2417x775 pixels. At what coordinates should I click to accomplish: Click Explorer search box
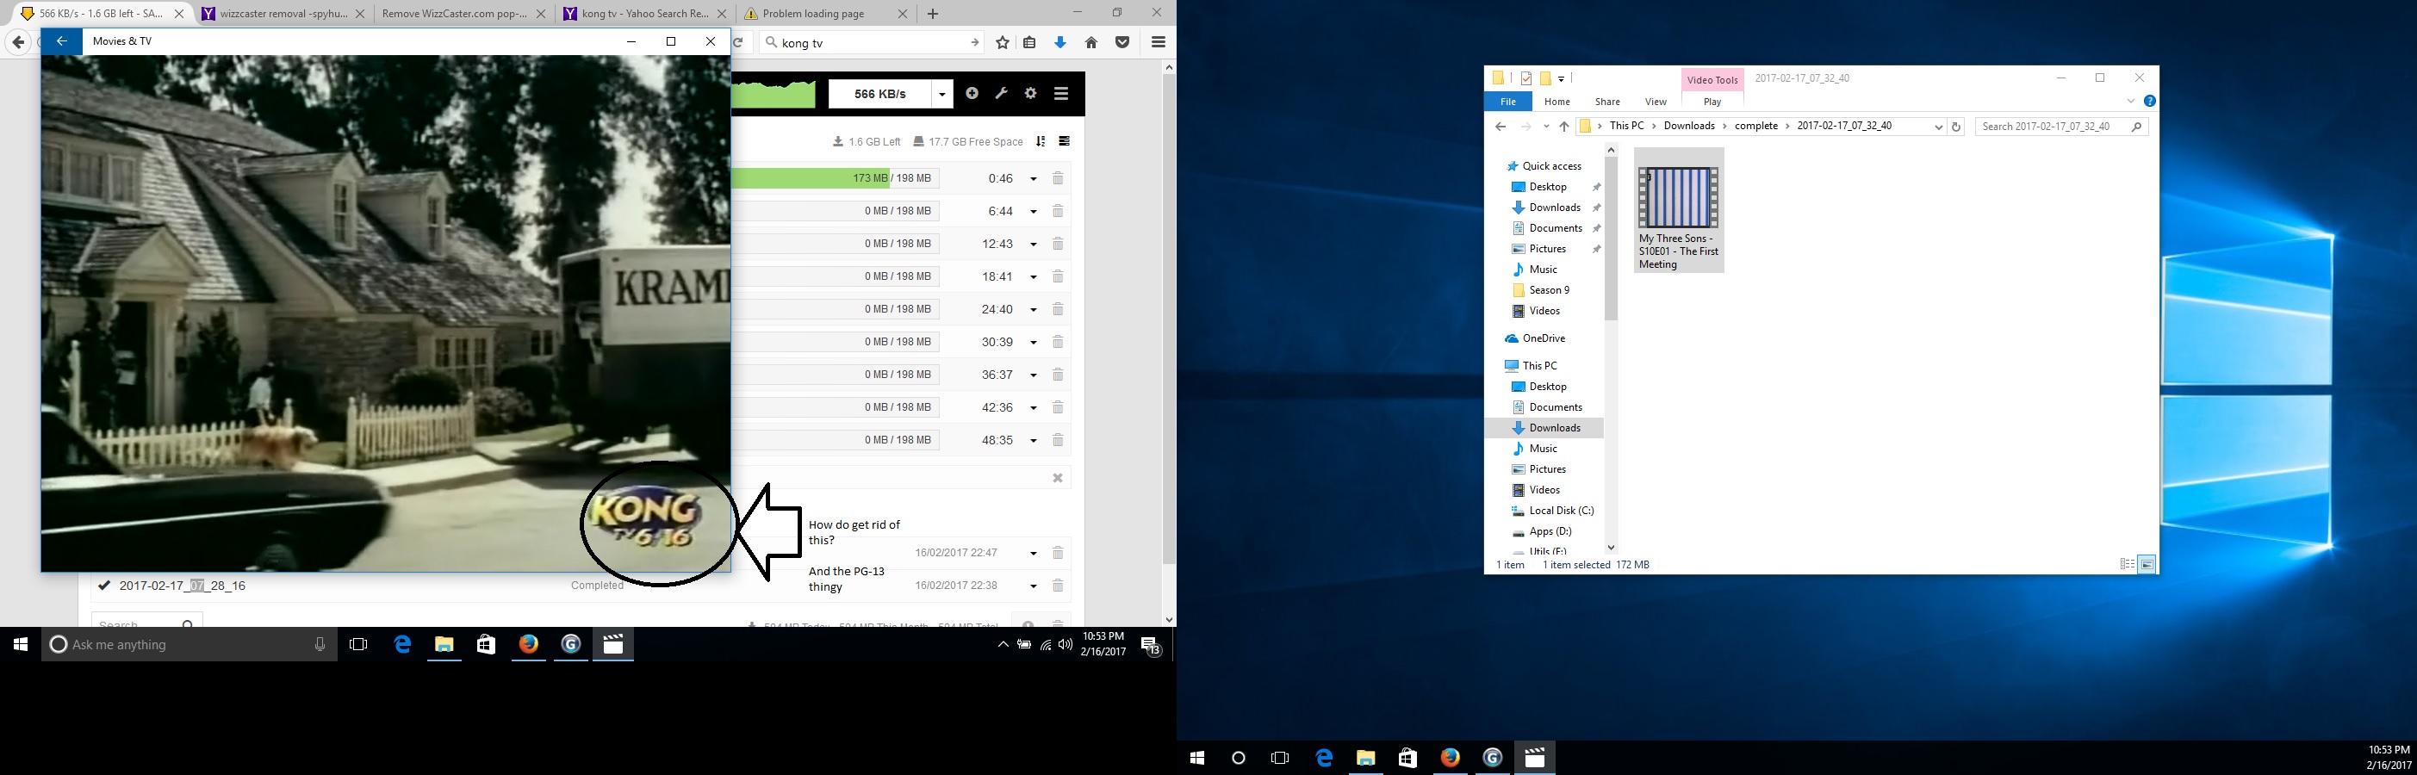click(2061, 127)
